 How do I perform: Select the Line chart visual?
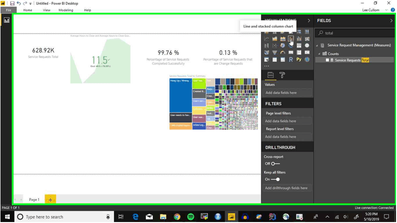click(267, 38)
